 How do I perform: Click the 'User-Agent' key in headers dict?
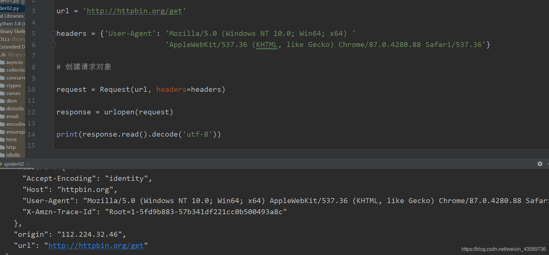130,33
